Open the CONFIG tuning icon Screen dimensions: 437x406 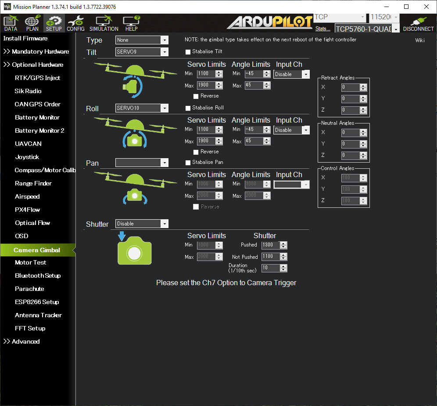(x=75, y=23)
